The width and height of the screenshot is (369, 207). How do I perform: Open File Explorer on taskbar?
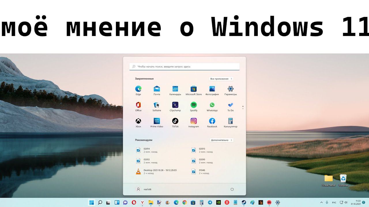point(151,202)
